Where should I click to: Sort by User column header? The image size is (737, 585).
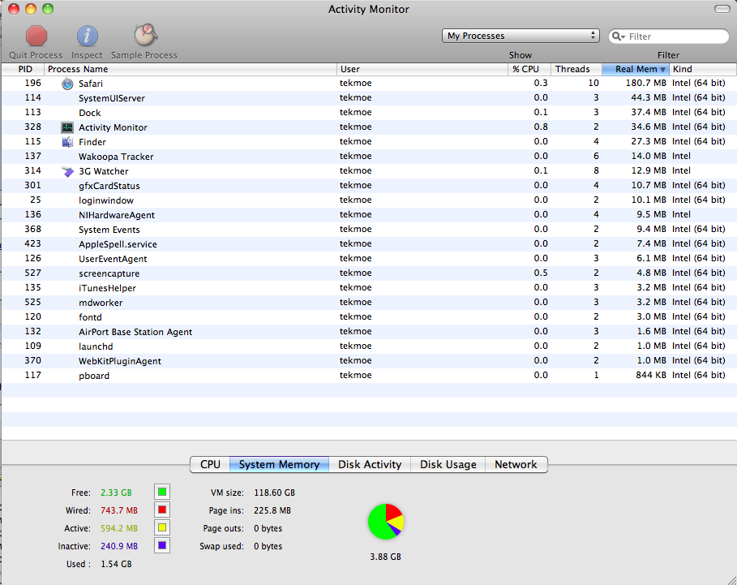click(x=422, y=69)
